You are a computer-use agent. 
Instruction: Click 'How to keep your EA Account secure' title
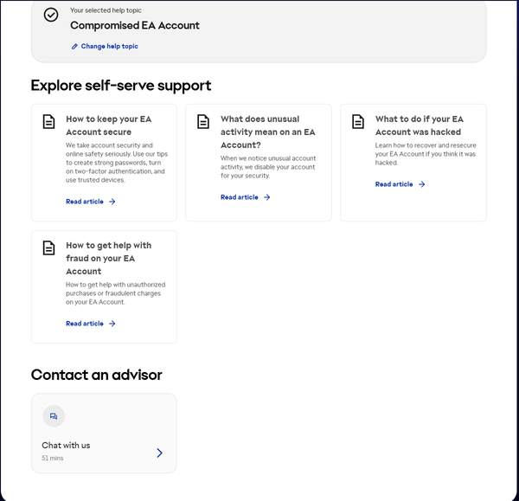[x=108, y=125]
